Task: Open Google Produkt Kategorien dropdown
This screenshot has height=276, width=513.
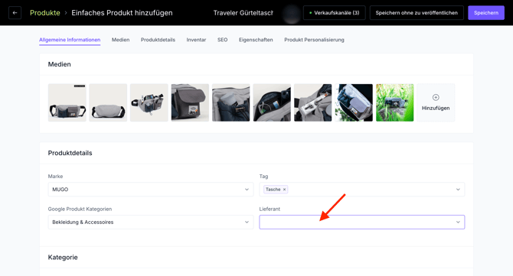Action: [151, 222]
